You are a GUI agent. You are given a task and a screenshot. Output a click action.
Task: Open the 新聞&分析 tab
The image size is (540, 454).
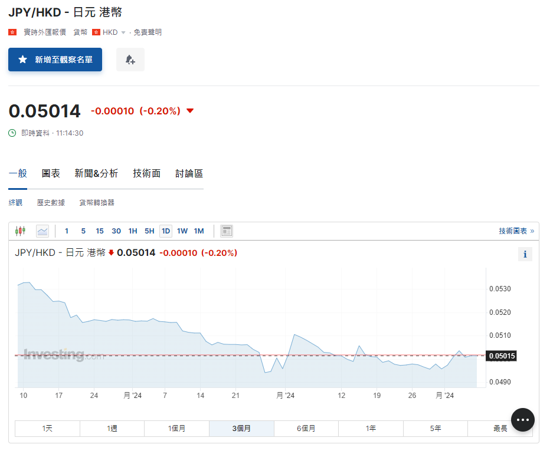(x=96, y=173)
